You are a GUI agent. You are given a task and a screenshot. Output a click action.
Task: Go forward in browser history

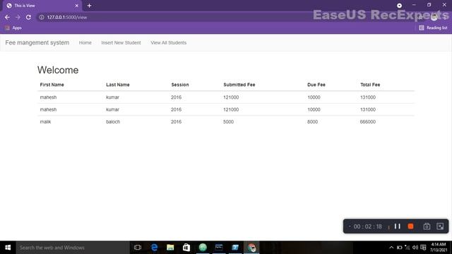point(18,17)
